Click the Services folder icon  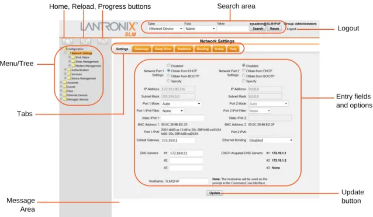coord(69,74)
